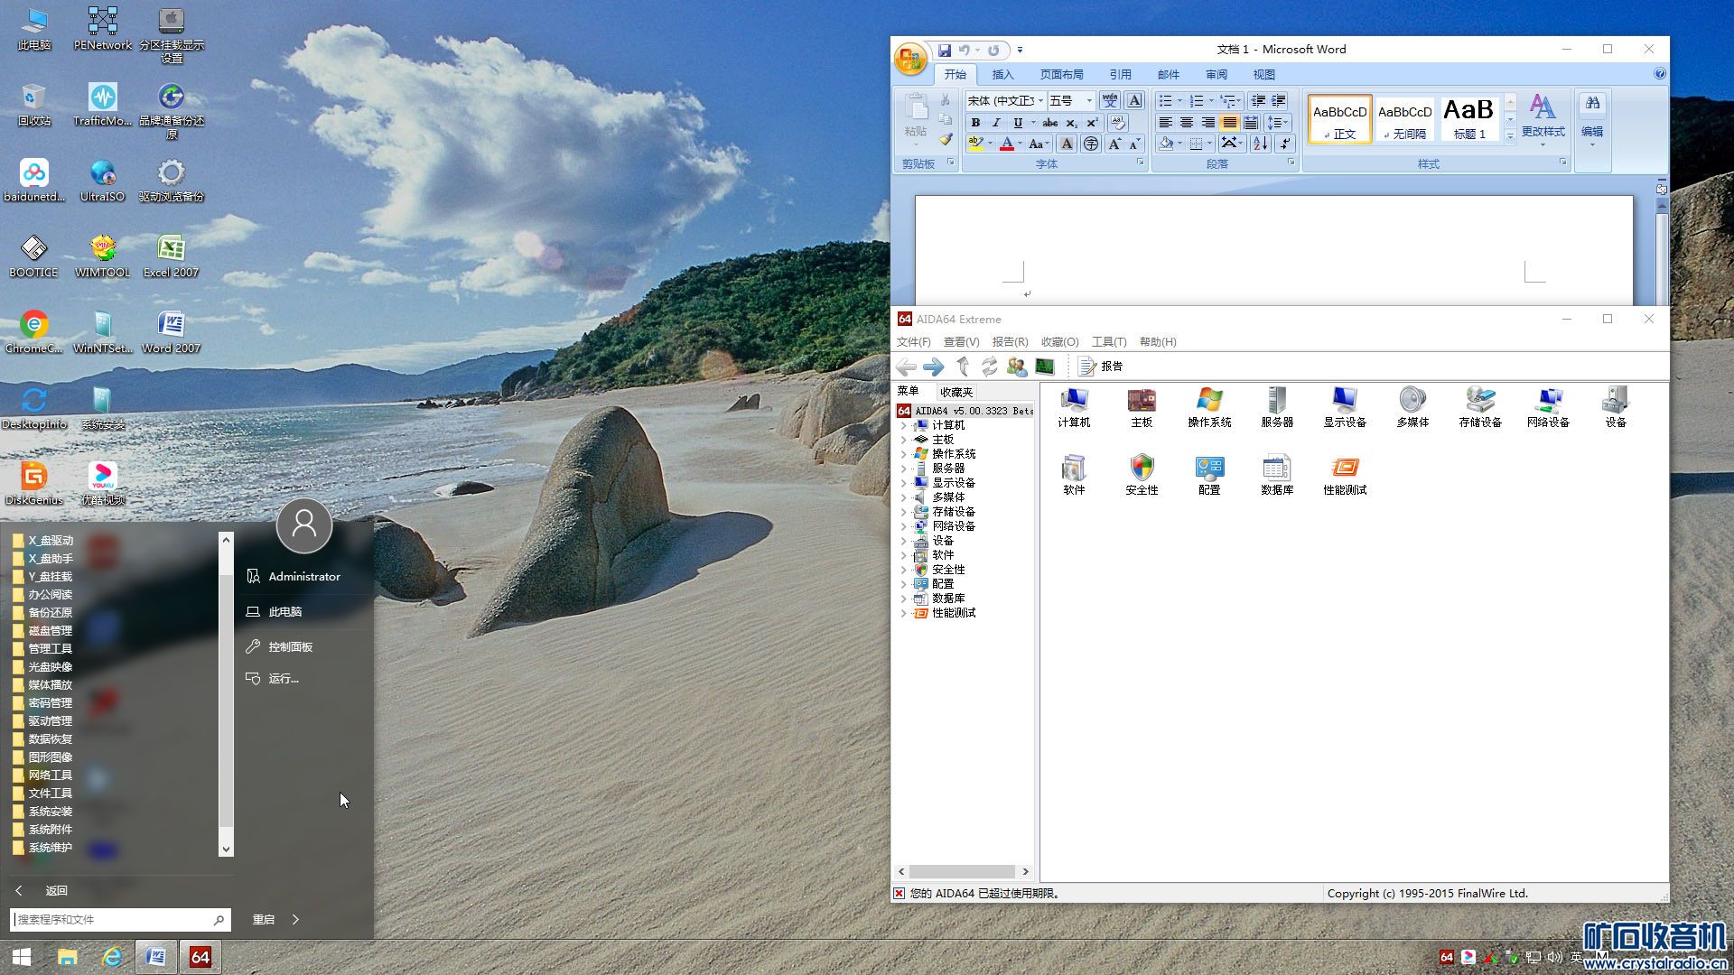Open the BOOTICE desktop icon
1734x975 pixels.
click(33, 255)
